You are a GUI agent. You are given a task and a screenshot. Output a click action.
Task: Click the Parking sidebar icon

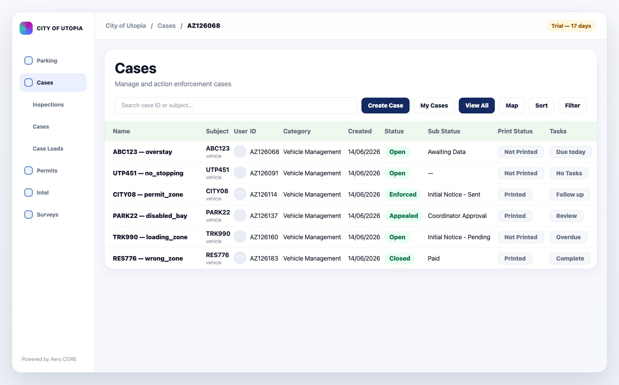click(x=29, y=60)
